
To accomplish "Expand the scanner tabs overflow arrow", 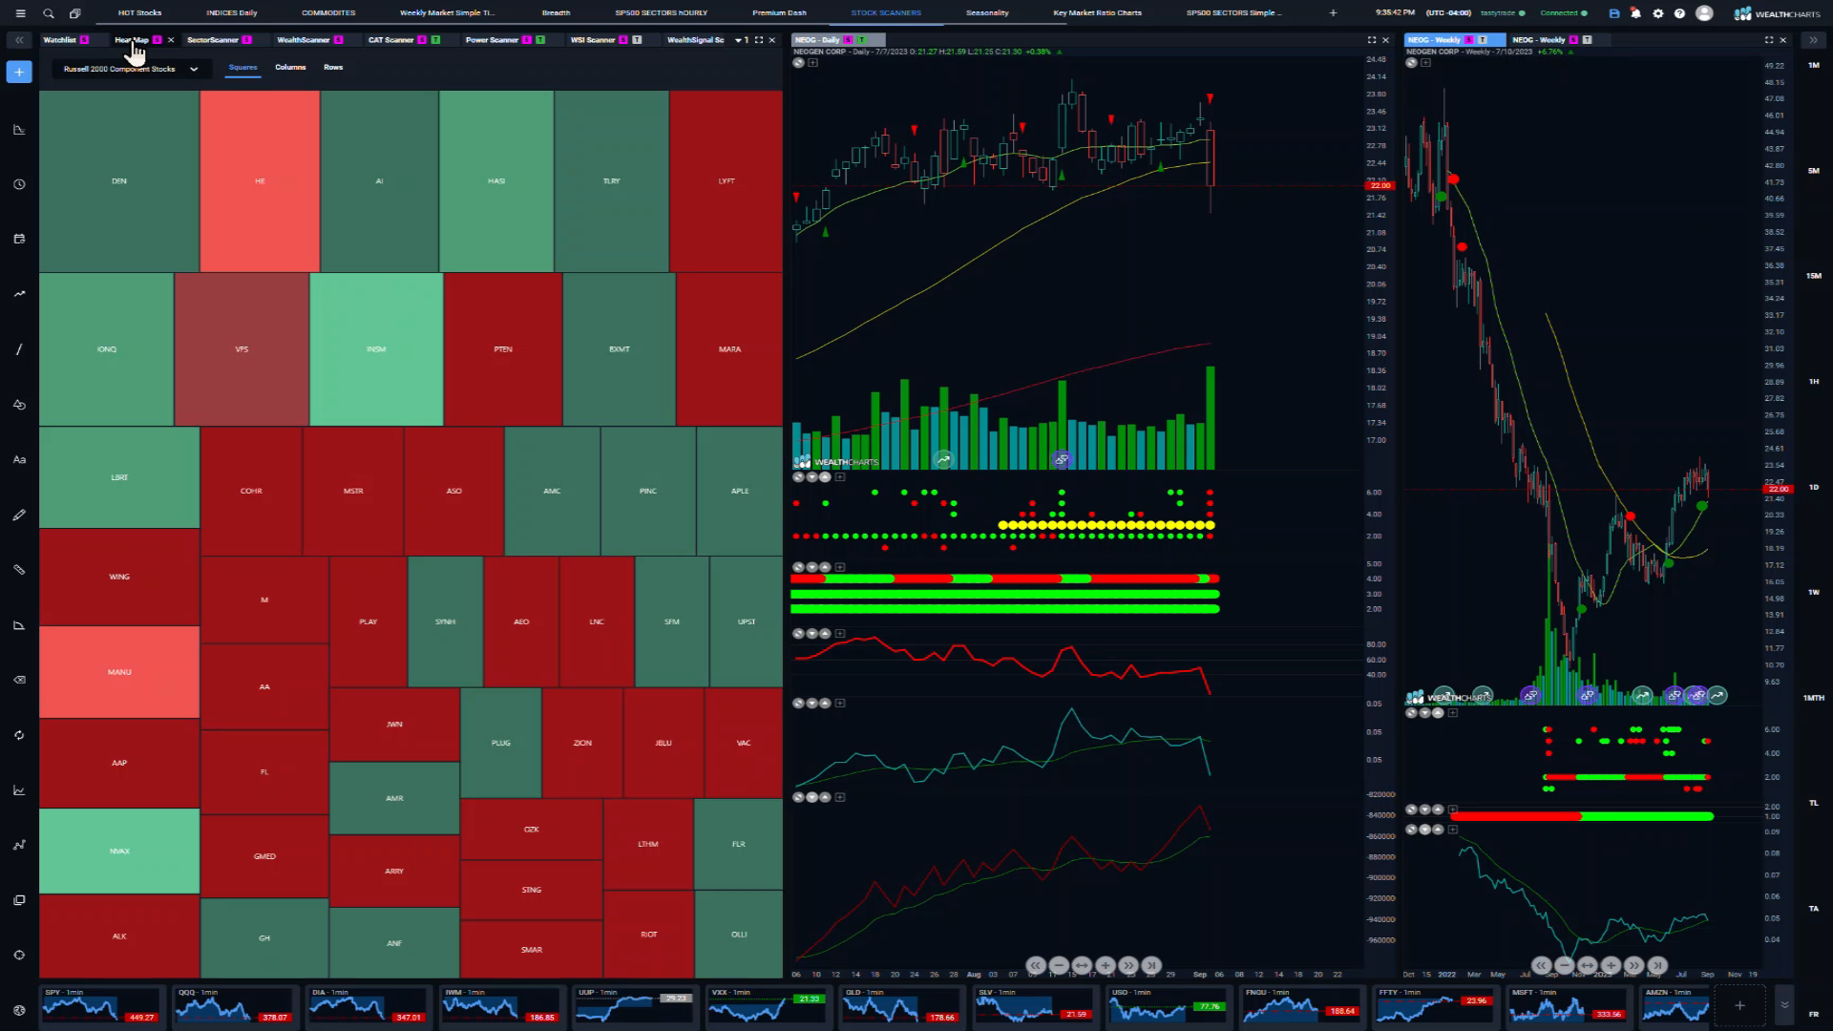I will 738,40.
